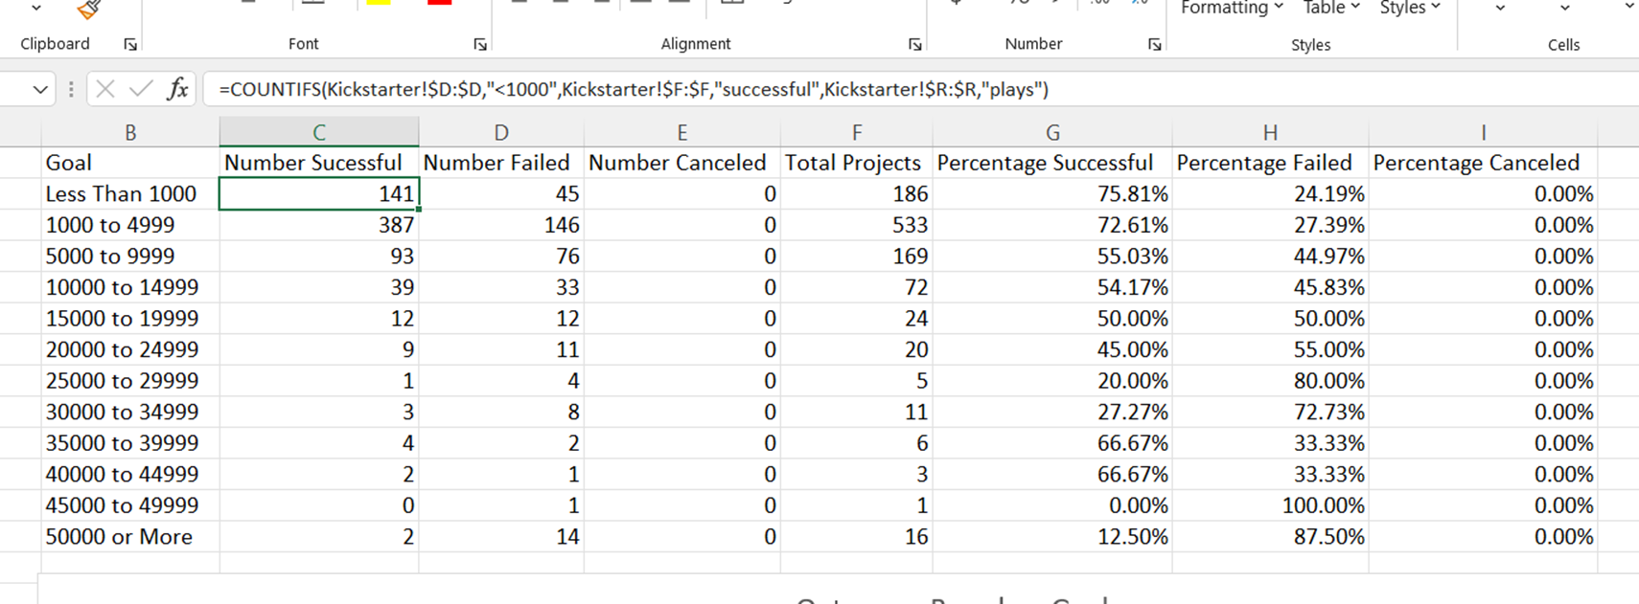Select column D header
The image size is (1639, 604).
point(501,132)
